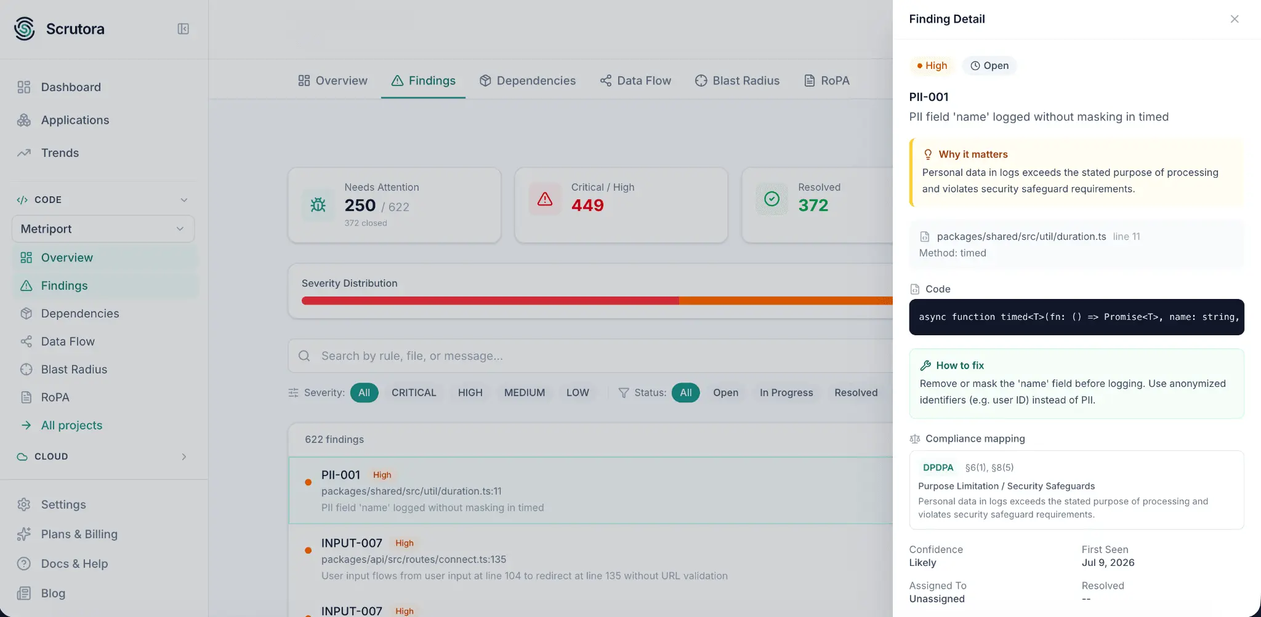Viewport: 1261px width, 617px height.
Task: Open the PII-001 finding row
Action: (x=591, y=490)
